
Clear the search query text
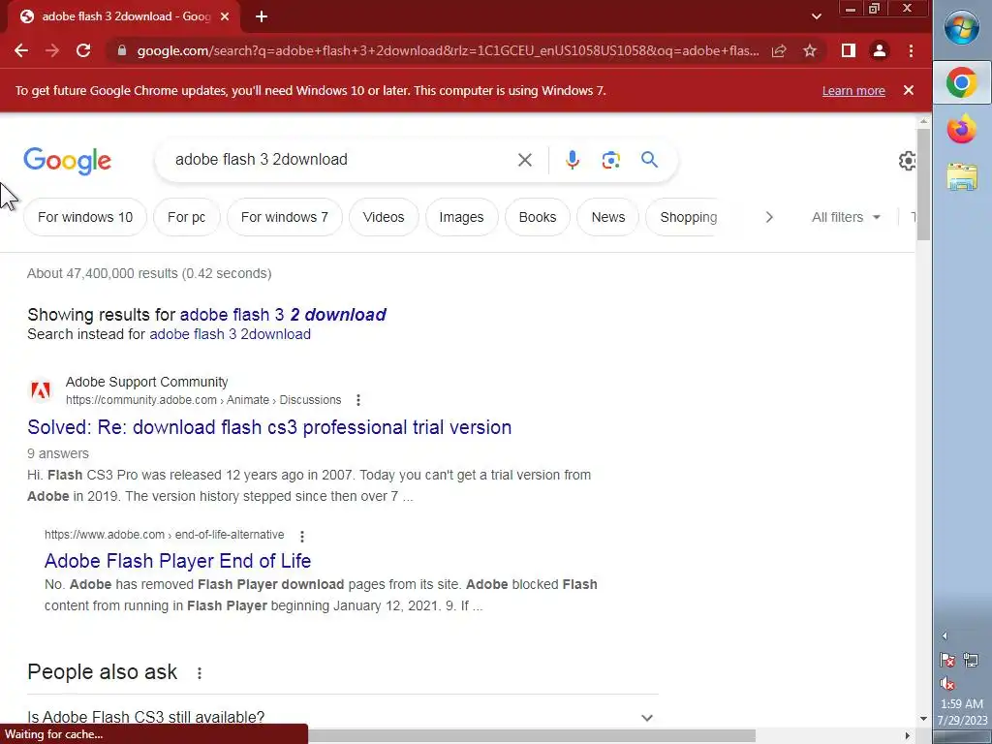point(524,160)
